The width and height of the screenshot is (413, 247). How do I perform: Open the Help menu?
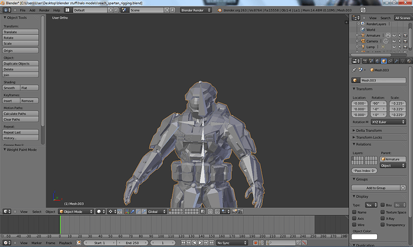tap(57, 10)
